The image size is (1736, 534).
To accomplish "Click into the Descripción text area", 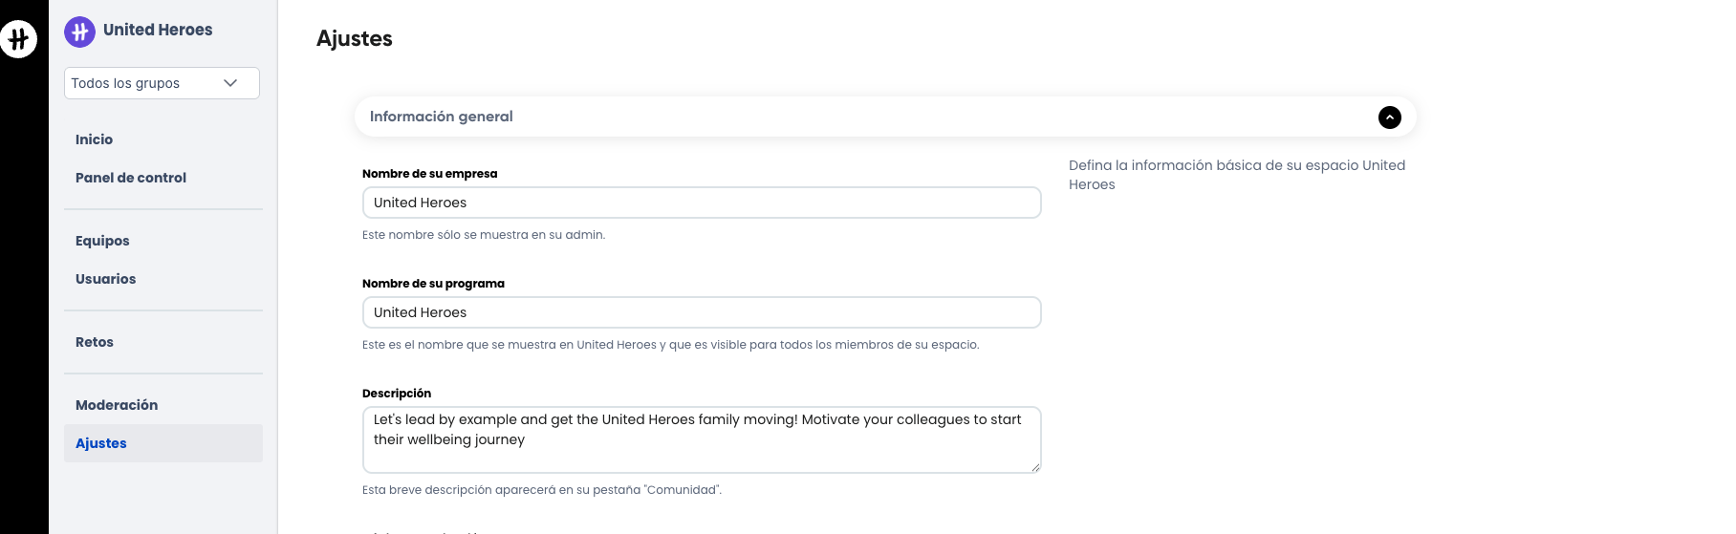I will (x=702, y=439).
